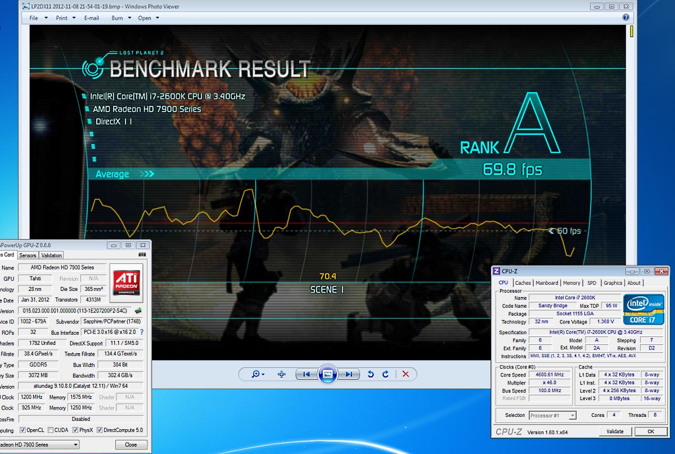Click the Bus Interface question mark in GPU-Z
Image resolution: width=675 pixels, height=454 pixels.
[x=141, y=332]
